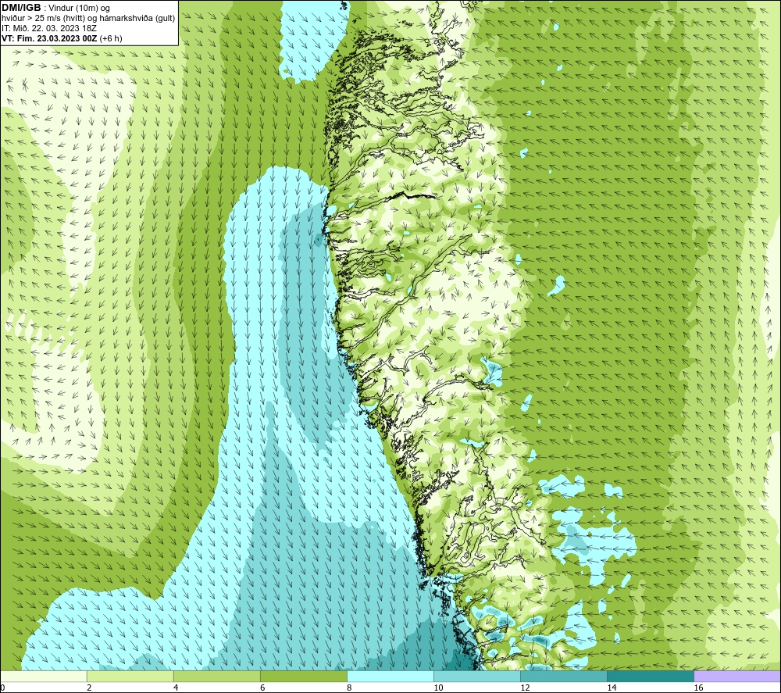The height and width of the screenshot is (693, 781).
Task: Click the scale label '2' on the colorbar
Action: point(89,688)
